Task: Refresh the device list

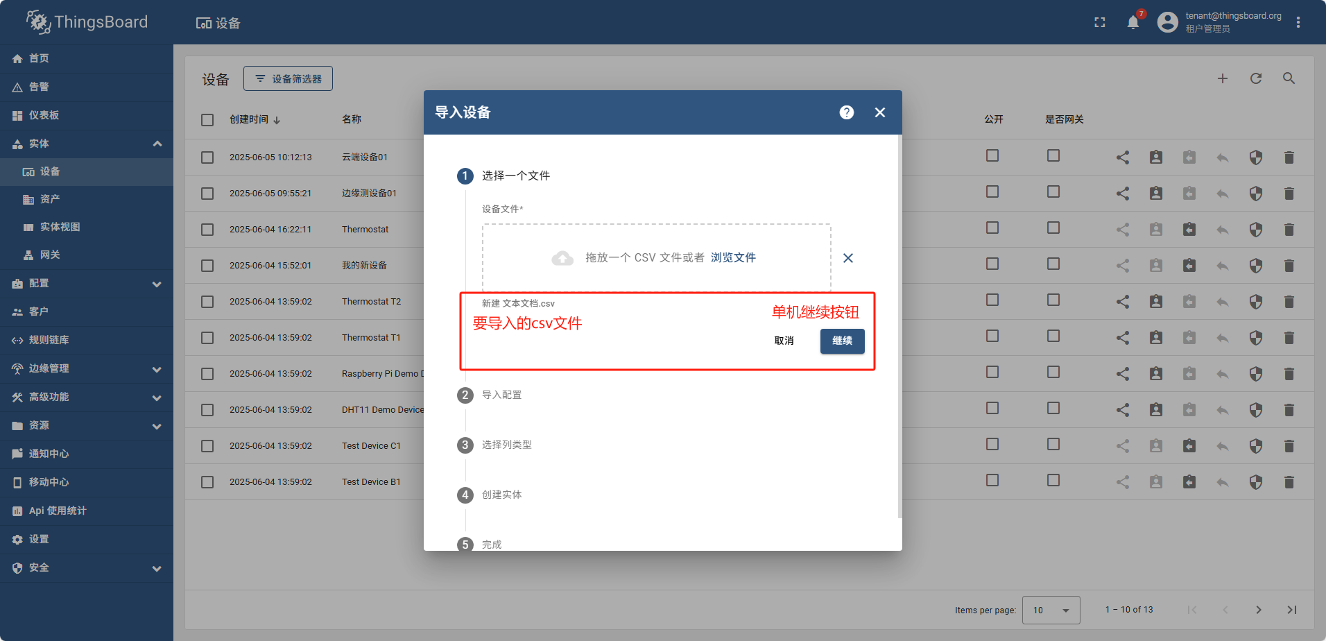Action: (1255, 78)
